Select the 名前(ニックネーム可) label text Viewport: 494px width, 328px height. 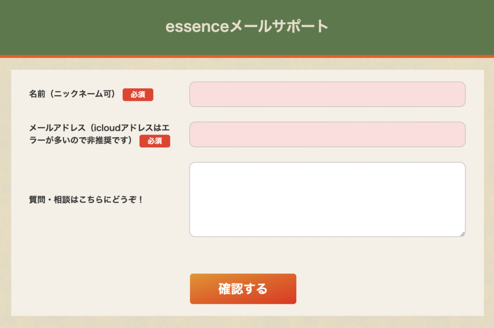(x=72, y=94)
